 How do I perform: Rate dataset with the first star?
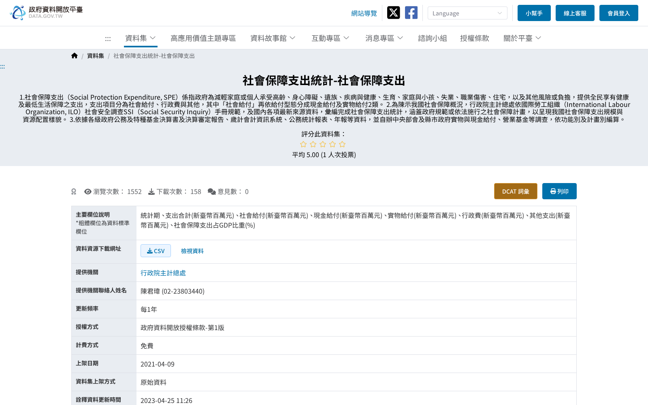pos(303,144)
